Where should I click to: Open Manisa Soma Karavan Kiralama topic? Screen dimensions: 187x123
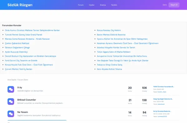[x=27, y=39]
